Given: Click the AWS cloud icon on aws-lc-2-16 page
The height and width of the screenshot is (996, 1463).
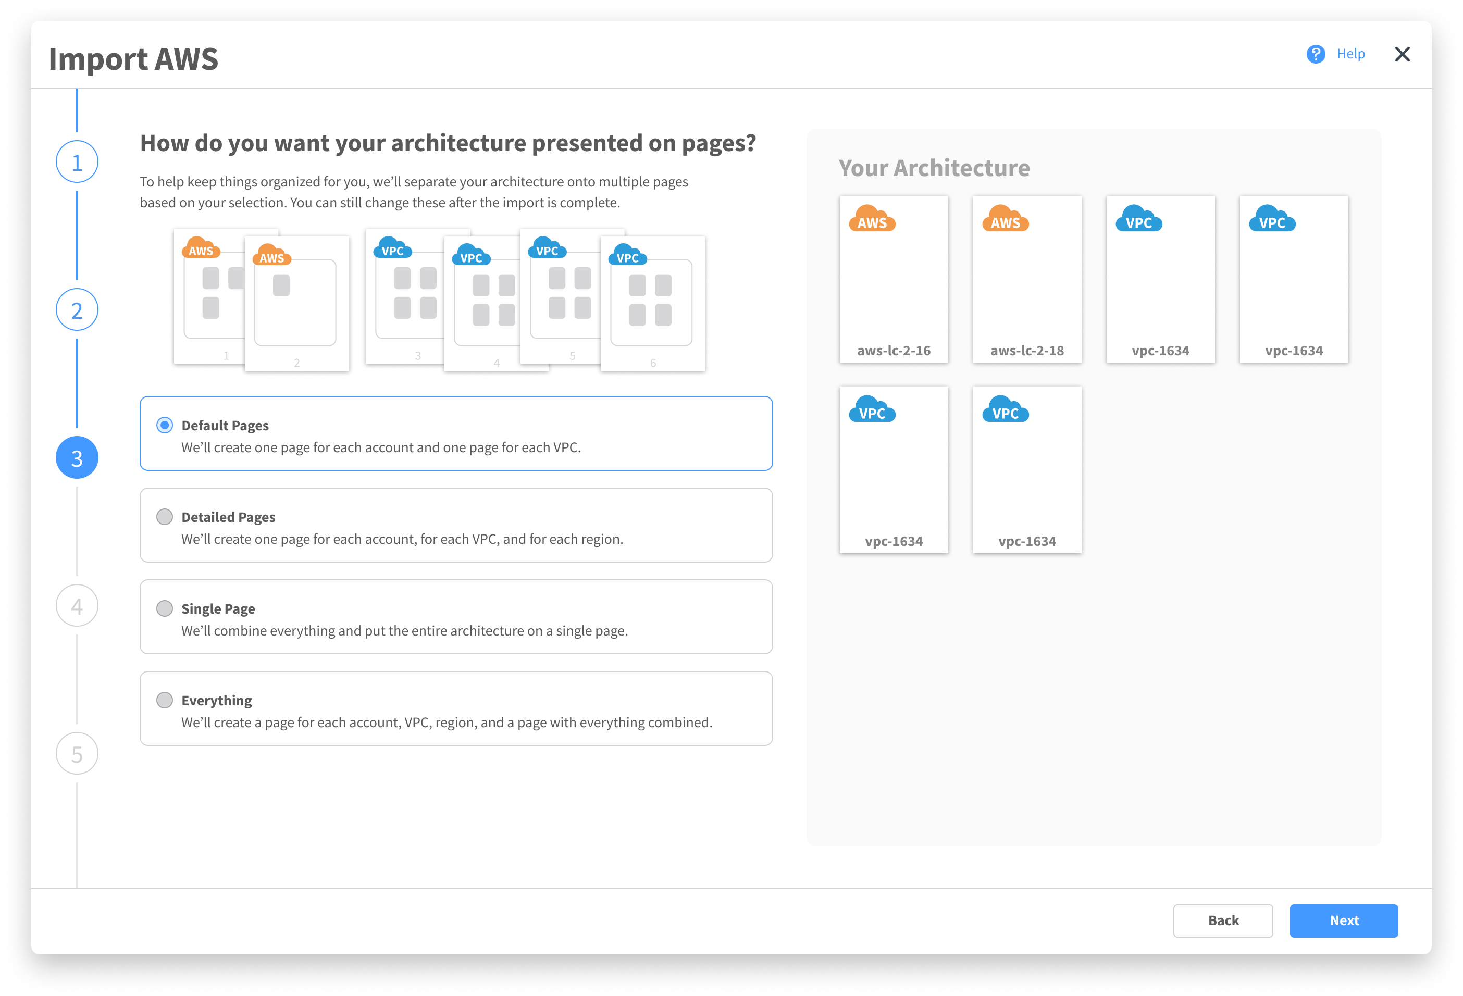Looking at the screenshot, I should click(x=872, y=220).
